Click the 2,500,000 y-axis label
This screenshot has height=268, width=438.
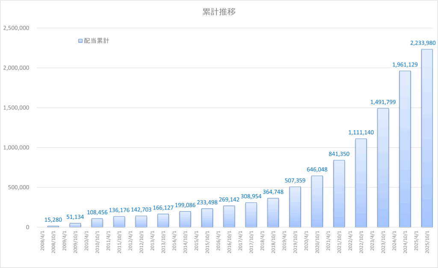tap(16, 28)
